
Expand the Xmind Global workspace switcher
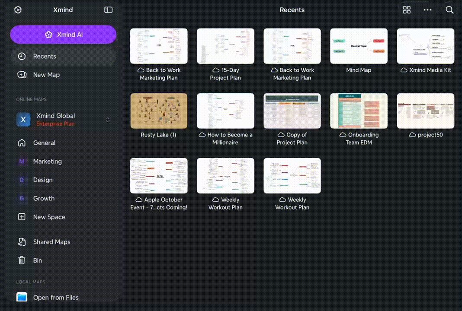click(x=108, y=120)
